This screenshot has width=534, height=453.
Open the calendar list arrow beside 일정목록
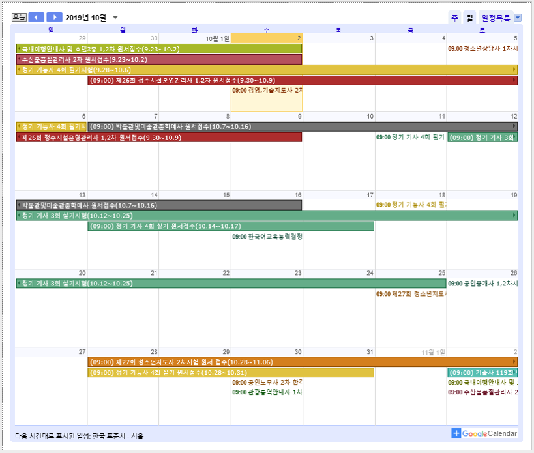[518, 18]
